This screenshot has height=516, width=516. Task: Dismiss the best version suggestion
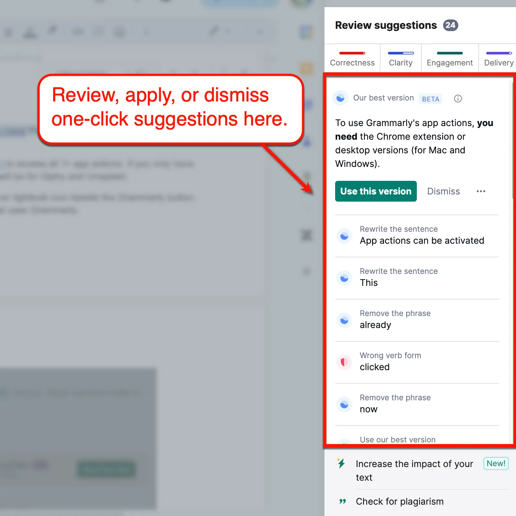tap(443, 191)
